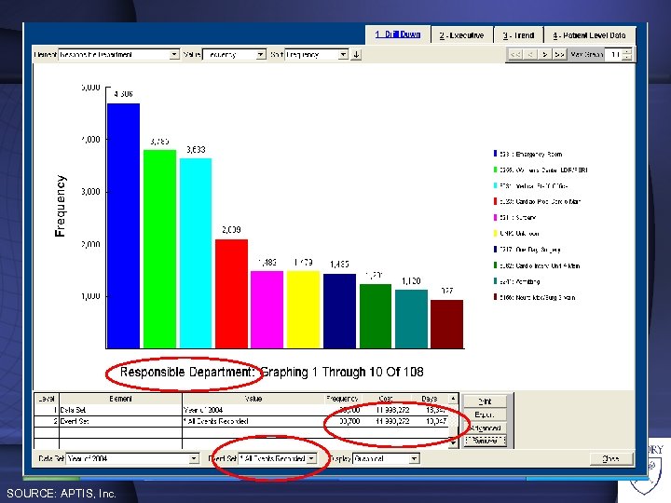The width and height of the screenshot is (671, 503).
Task: Click the magenta Surgery legend swatch
Action: click(x=495, y=217)
